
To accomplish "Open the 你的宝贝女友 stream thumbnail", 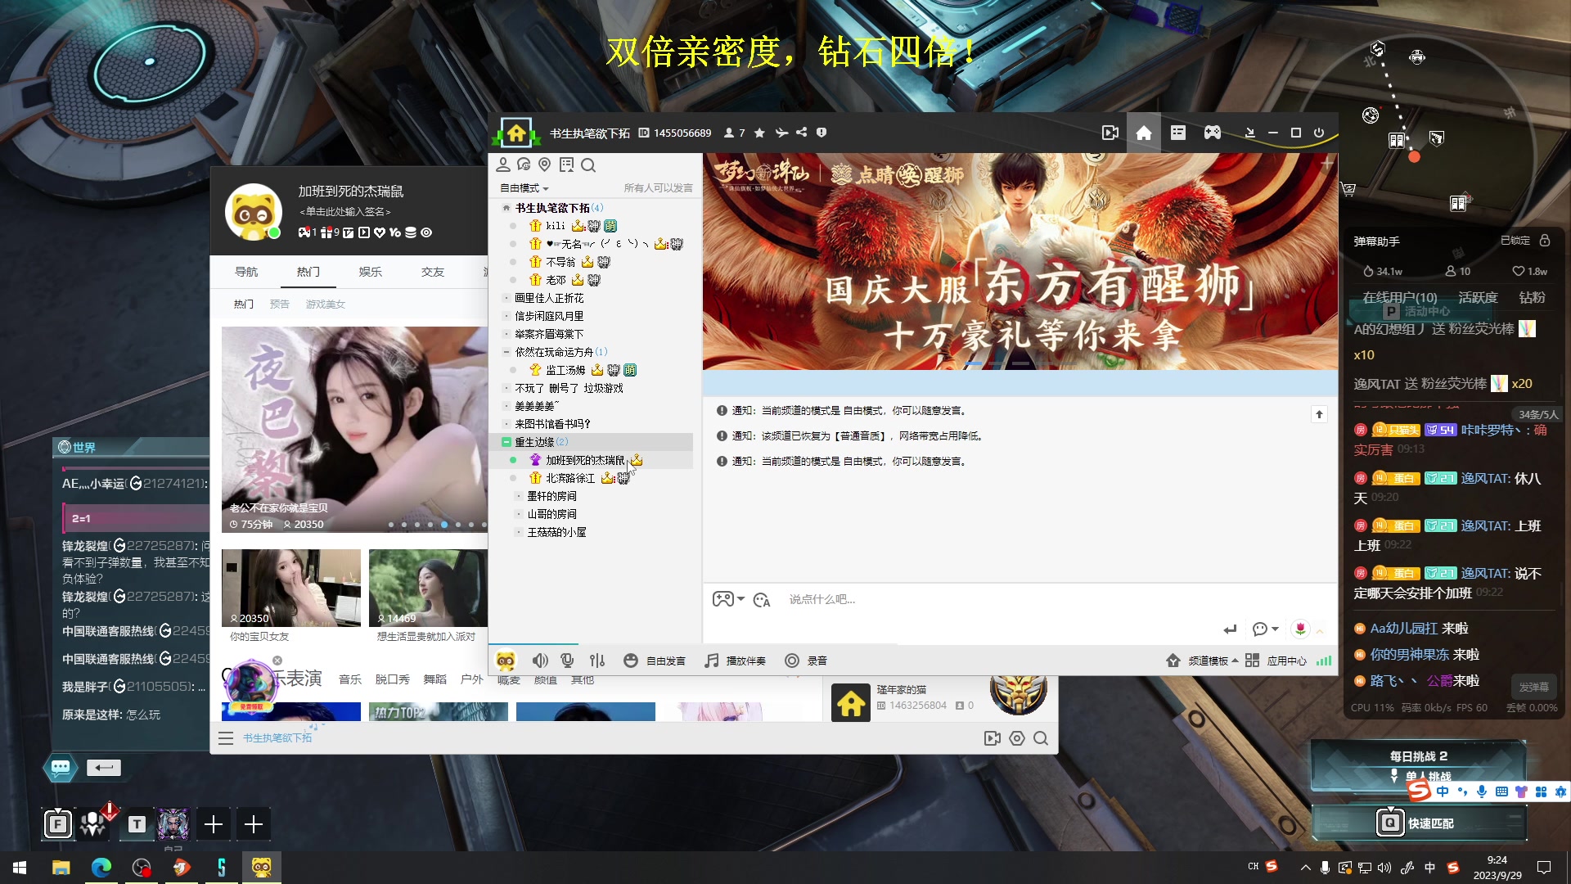I will click(x=291, y=588).
